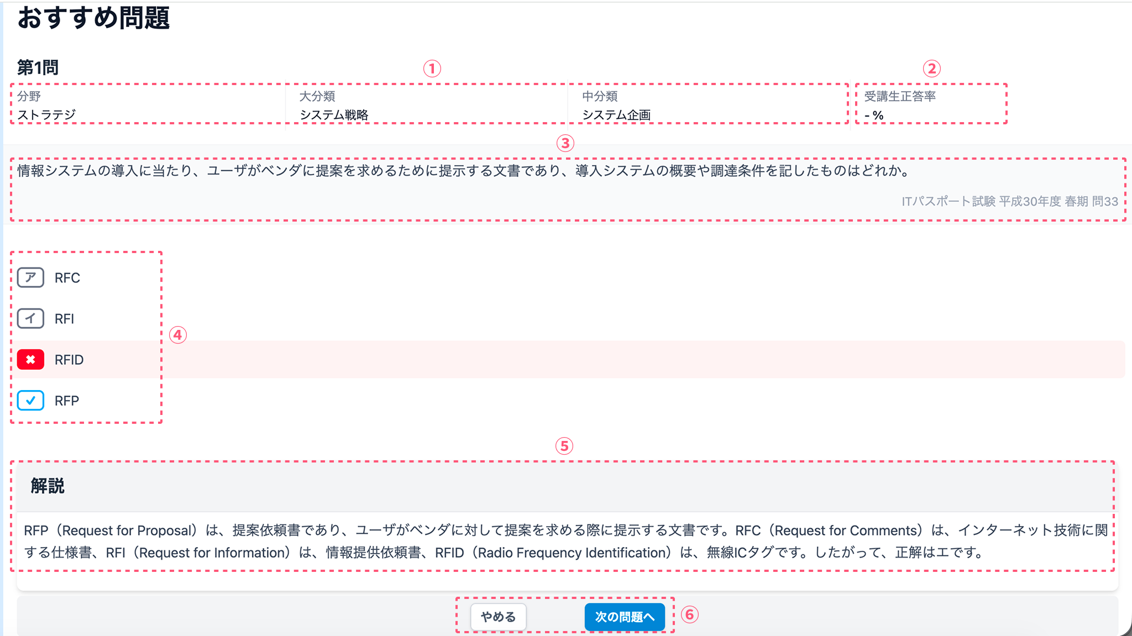This screenshot has height=636, width=1132.
Task: Click the incorrect-answer mark on RFID row
Action: point(31,359)
